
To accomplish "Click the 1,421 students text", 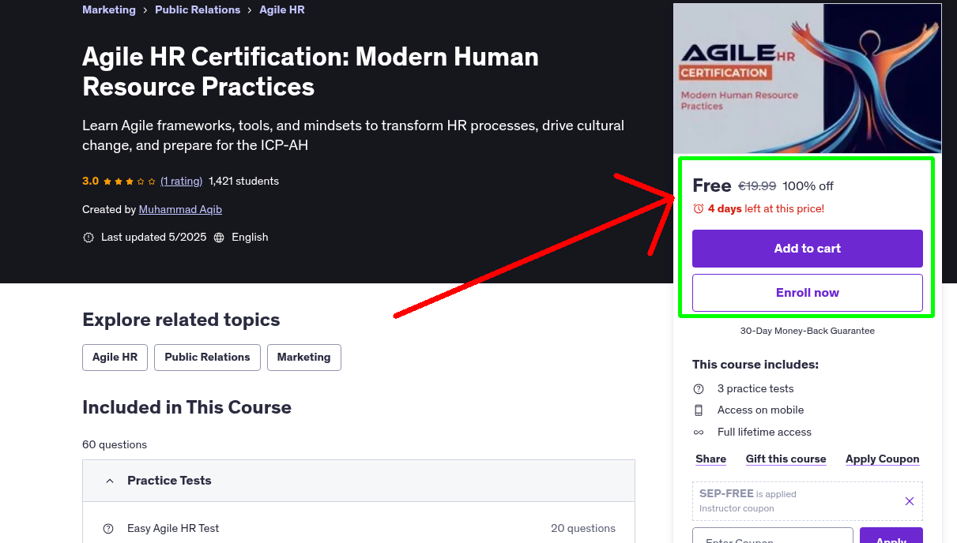I will click(x=243, y=181).
